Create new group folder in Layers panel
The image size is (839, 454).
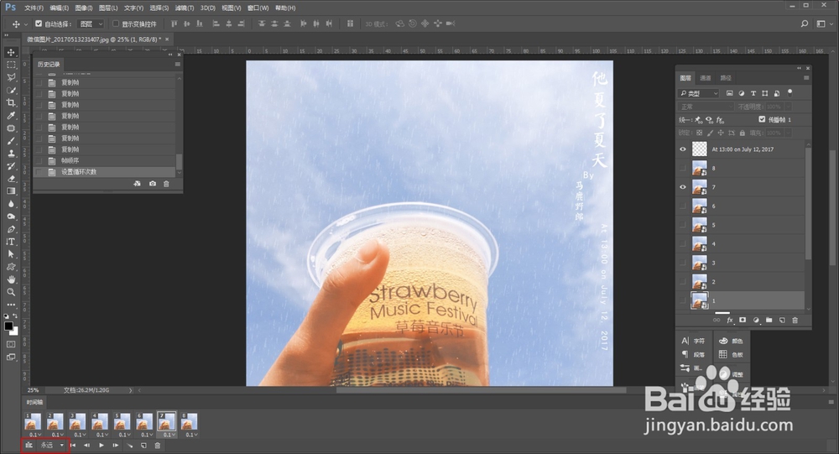(769, 321)
